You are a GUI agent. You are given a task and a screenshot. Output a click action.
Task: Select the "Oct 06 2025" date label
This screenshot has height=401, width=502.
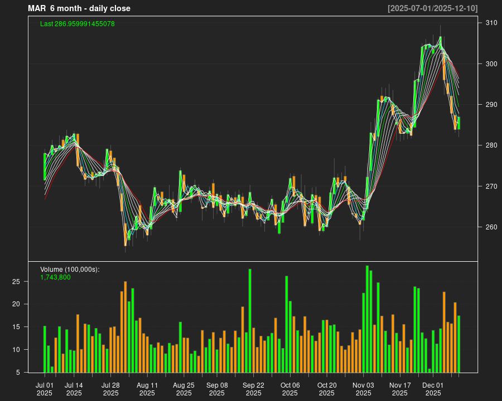coord(290,389)
